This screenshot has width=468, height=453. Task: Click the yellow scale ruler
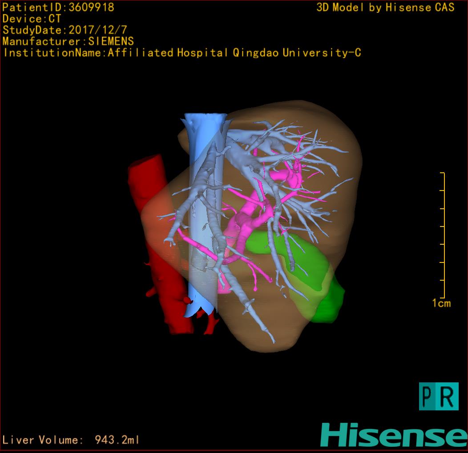tap(443, 235)
